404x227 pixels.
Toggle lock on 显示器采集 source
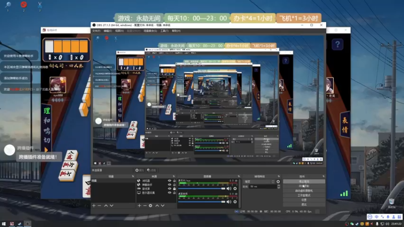174,193
